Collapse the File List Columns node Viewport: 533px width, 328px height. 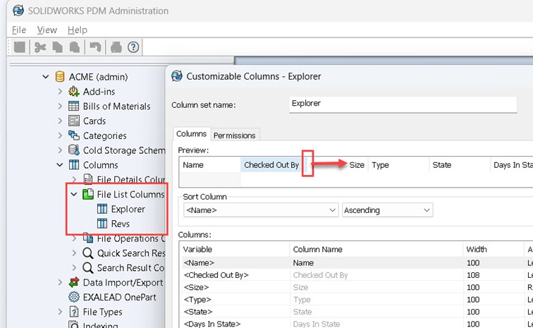click(x=74, y=194)
